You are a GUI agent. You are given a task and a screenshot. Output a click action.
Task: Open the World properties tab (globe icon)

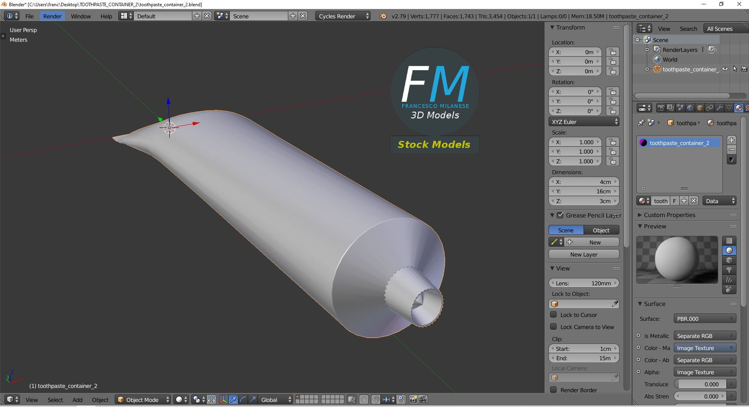coord(690,108)
